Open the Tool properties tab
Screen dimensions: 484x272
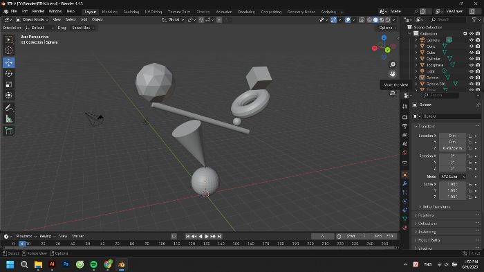[405, 107]
